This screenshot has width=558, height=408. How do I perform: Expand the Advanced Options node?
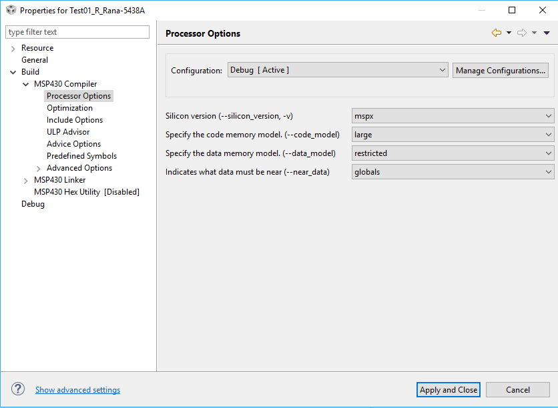(39, 169)
